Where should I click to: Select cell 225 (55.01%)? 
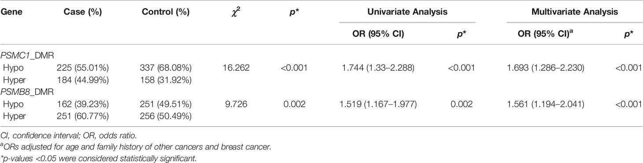pyautogui.click(x=83, y=69)
